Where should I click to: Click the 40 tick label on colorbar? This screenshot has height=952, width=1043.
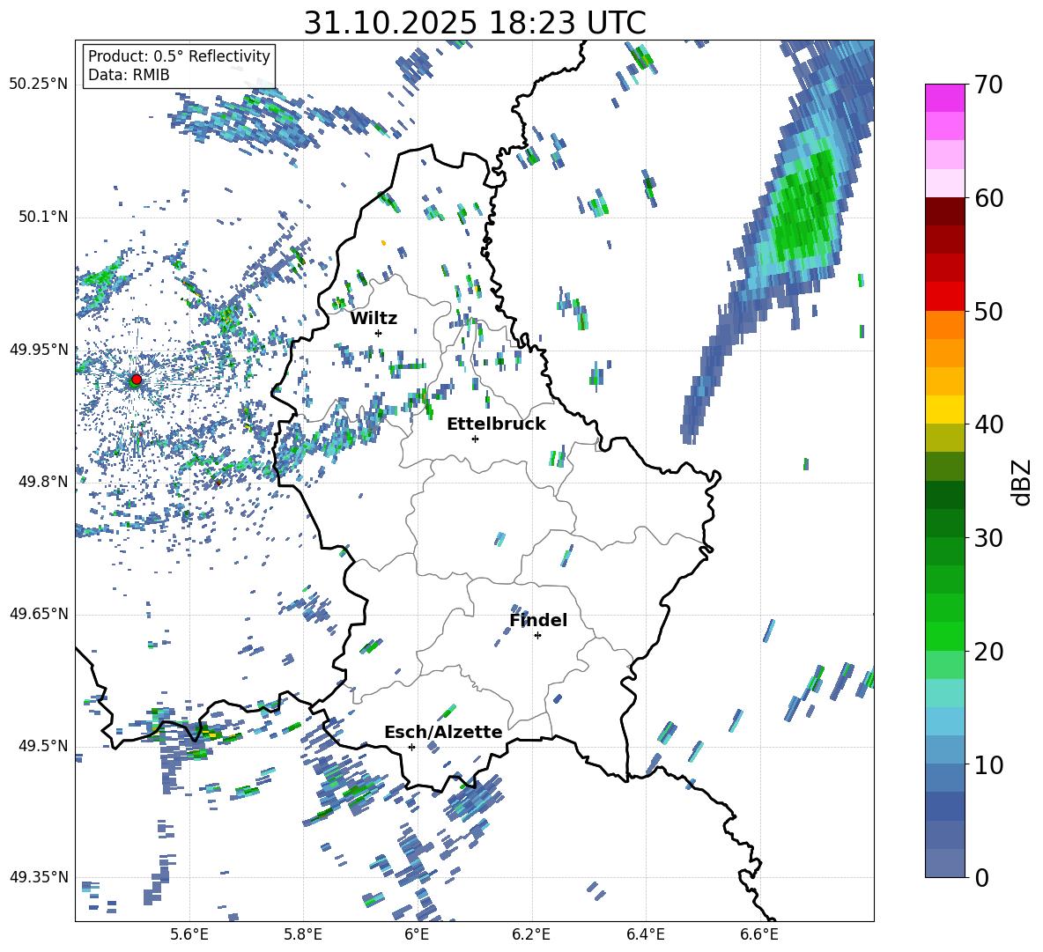[x=988, y=424]
